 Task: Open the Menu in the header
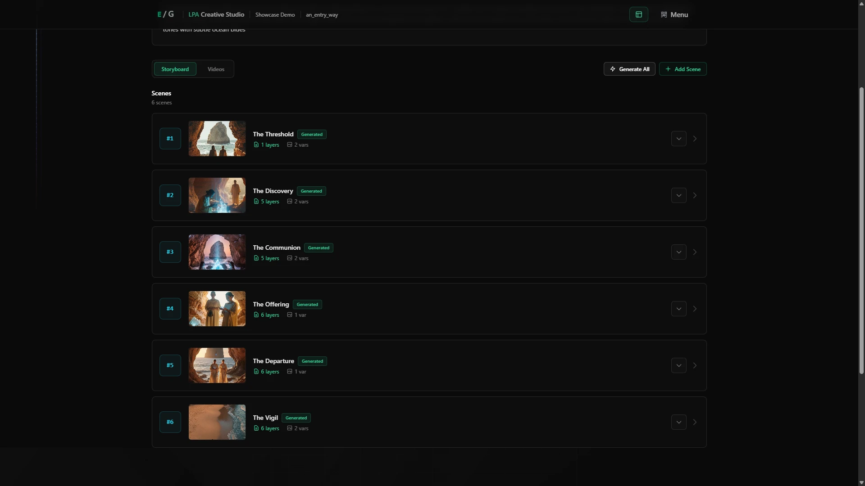674,14
